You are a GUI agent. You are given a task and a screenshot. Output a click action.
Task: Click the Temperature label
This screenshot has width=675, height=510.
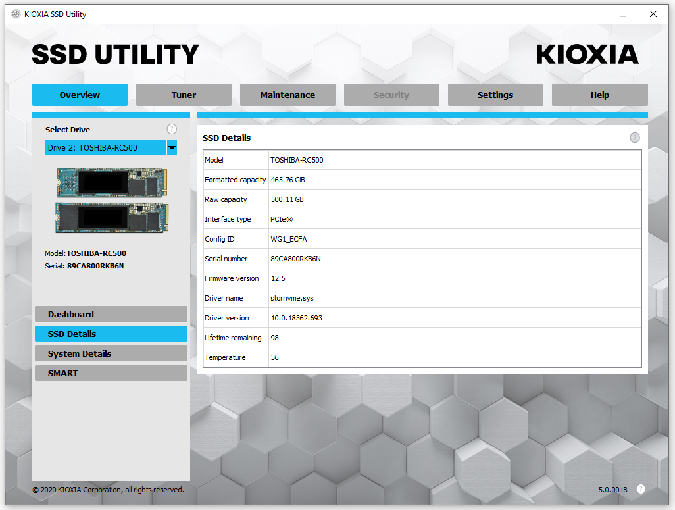click(225, 357)
